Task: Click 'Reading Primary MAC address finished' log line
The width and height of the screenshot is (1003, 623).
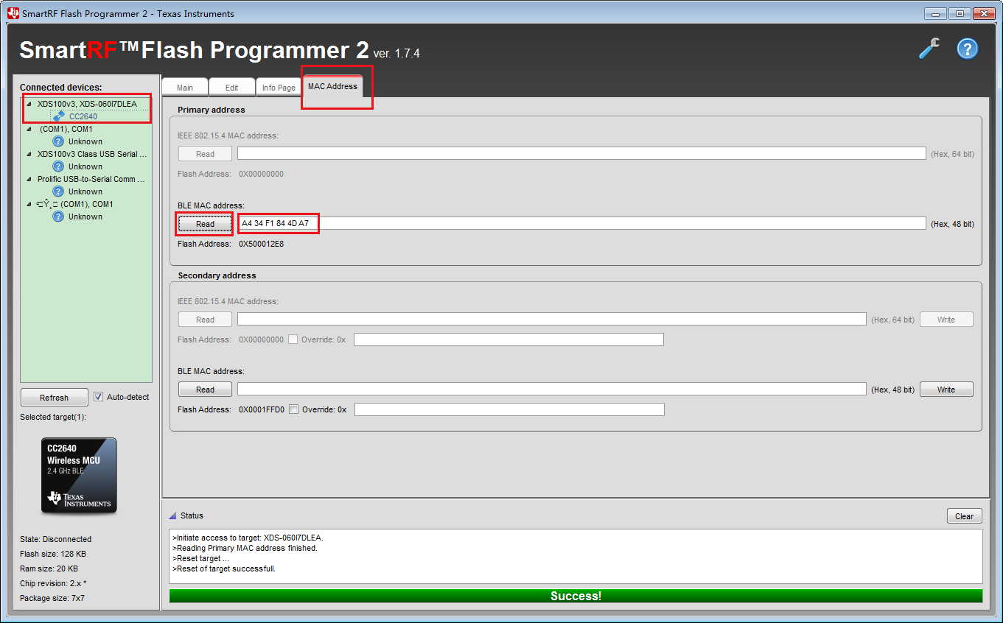Action: pos(245,548)
